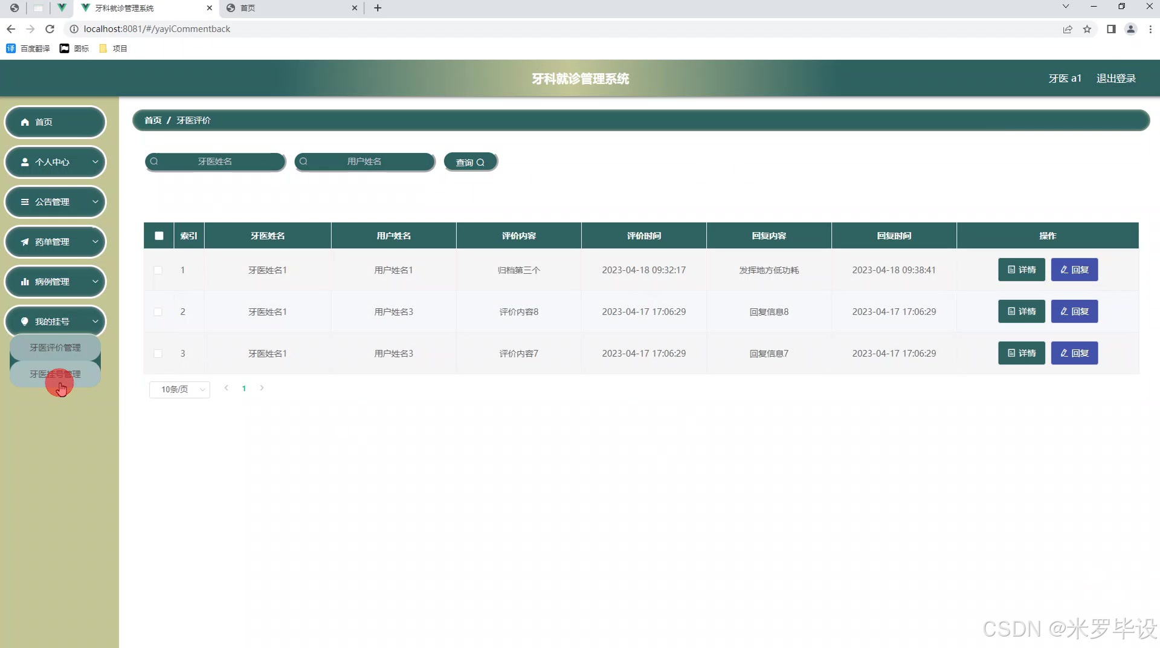
Task: Collapse the 我的挂号 sidebar menu
Action: pos(55,322)
